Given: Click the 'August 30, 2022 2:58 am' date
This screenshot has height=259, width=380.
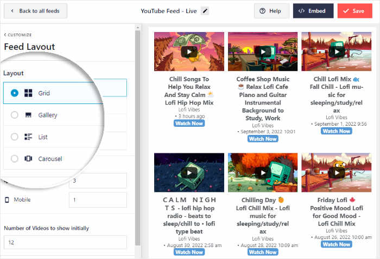Looking at the screenshot, I should tap(194, 245).
